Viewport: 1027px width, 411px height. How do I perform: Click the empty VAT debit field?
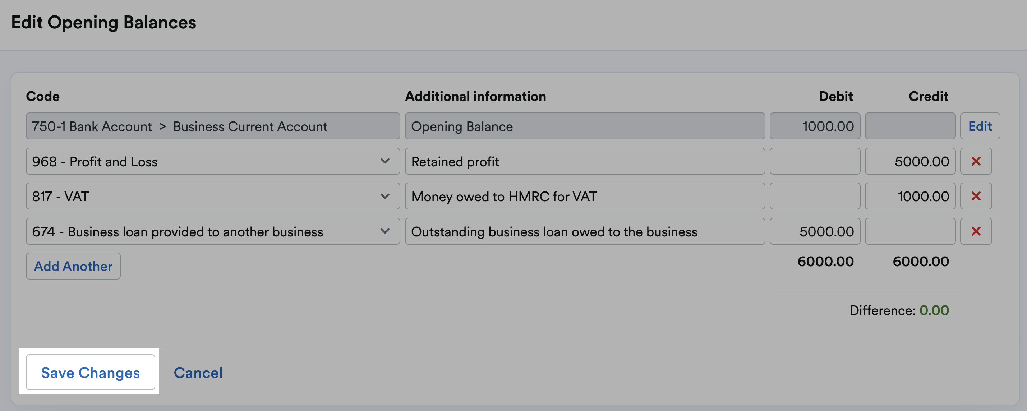815,196
